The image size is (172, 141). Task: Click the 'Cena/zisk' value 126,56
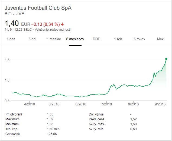[52, 134]
